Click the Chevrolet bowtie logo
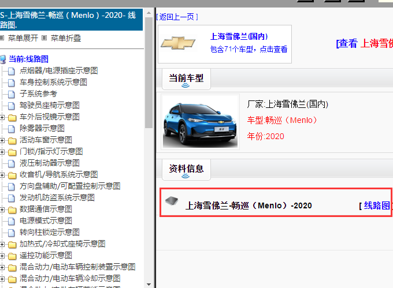The width and height of the screenshot is (393, 288). click(x=178, y=43)
